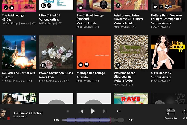The height and width of the screenshot is (125, 187).
Task: Click the library badge on Welcome to the Ultra-Lounge
Action: point(118,65)
